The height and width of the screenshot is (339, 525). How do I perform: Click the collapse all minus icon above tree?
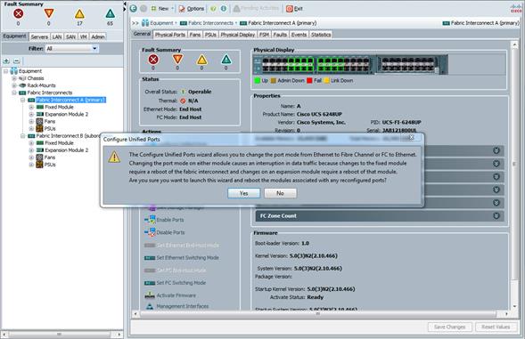tap(16, 61)
